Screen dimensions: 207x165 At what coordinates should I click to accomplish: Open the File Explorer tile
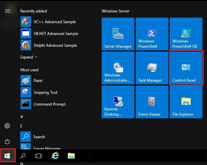click(186, 102)
